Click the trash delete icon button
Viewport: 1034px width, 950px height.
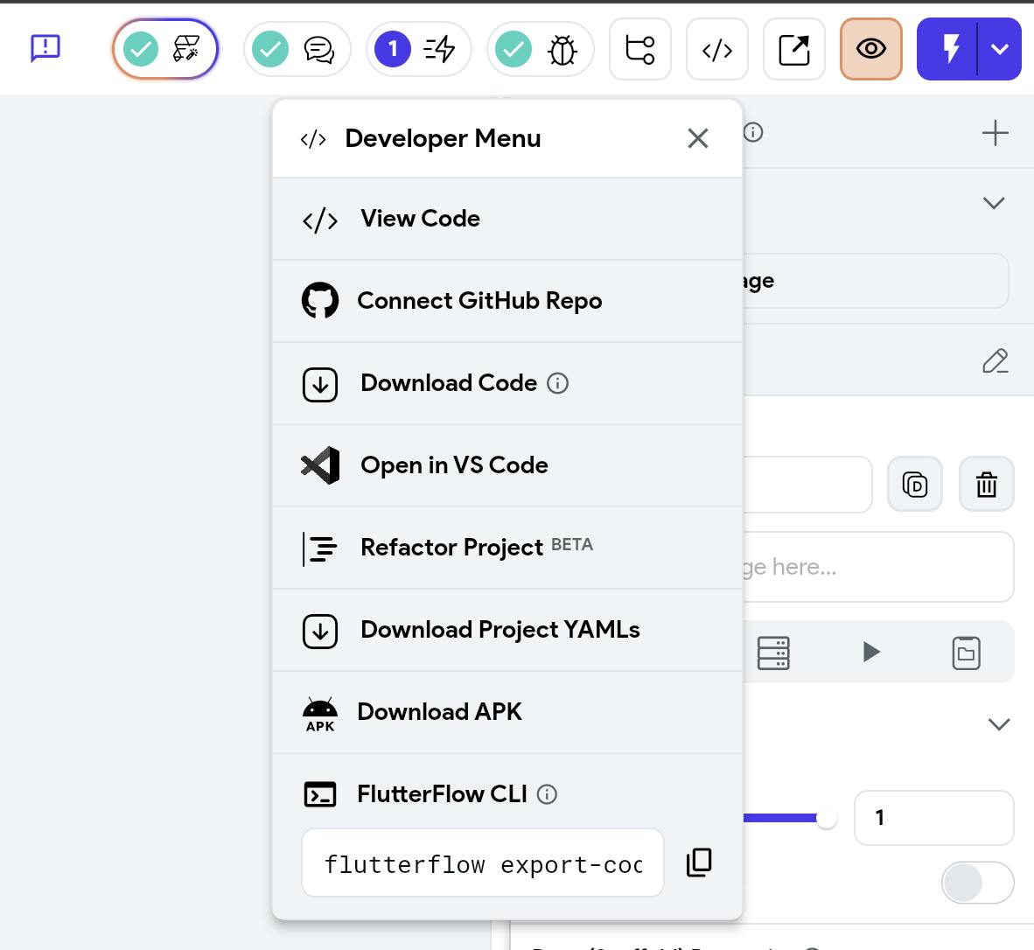coord(987,485)
